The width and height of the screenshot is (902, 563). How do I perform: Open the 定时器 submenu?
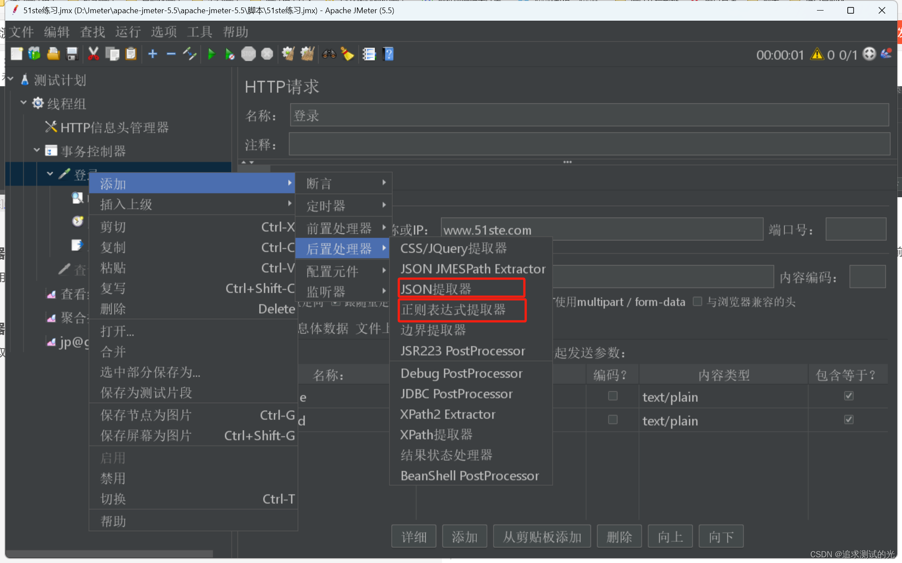343,206
